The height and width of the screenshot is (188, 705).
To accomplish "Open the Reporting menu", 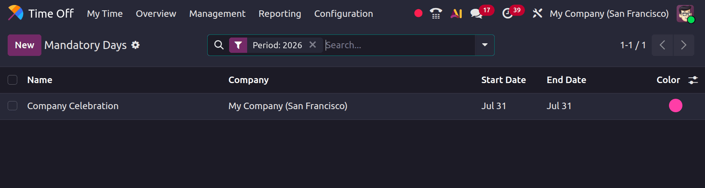I will [280, 14].
